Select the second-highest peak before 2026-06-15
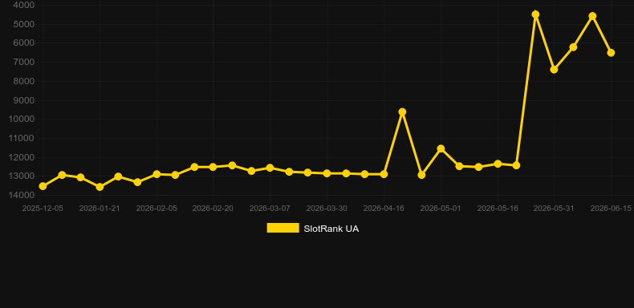Screen dimensions: 634x308 tap(592, 16)
